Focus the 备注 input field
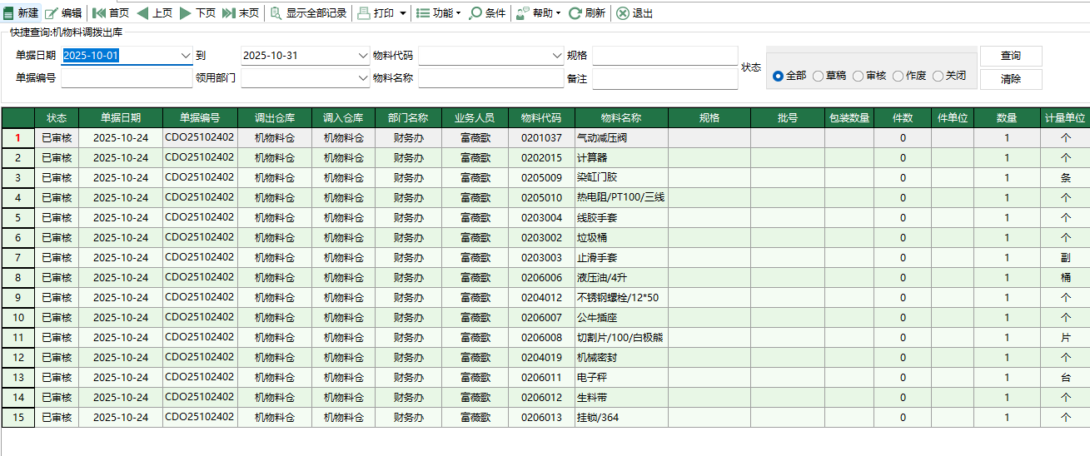The width and height of the screenshot is (1090, 456). (x=664, y=78)
